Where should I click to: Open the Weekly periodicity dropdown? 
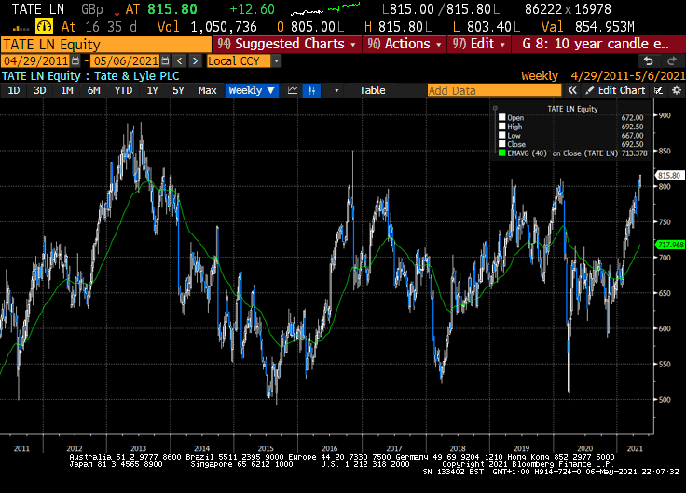tap(252, 90)
